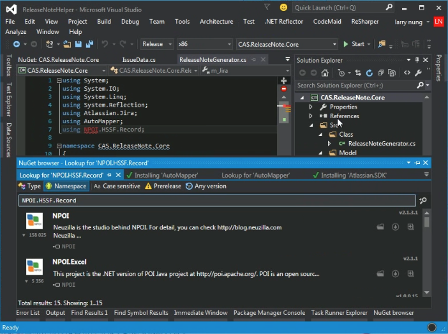Expand the References node in Solution Explorer

tap(311, 116)
